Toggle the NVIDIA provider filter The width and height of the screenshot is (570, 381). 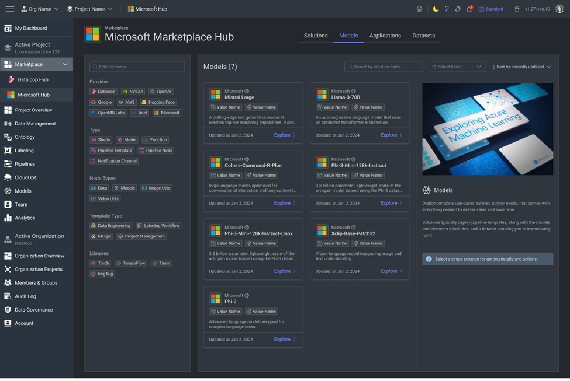click(x=133, y=92)
